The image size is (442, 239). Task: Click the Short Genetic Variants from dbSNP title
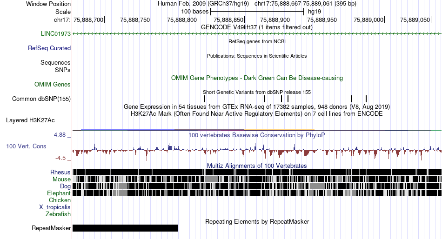click(257, 92)
